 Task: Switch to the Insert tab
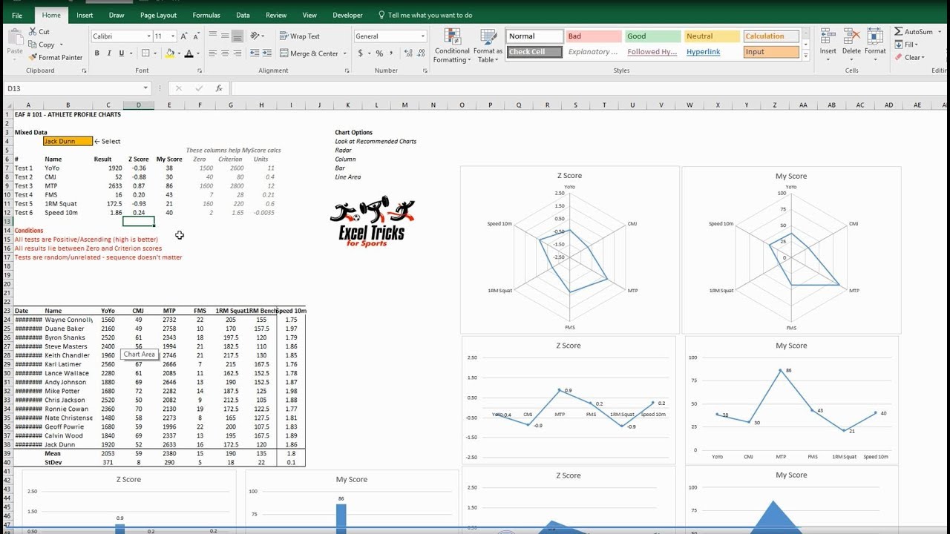click(85, 15)
